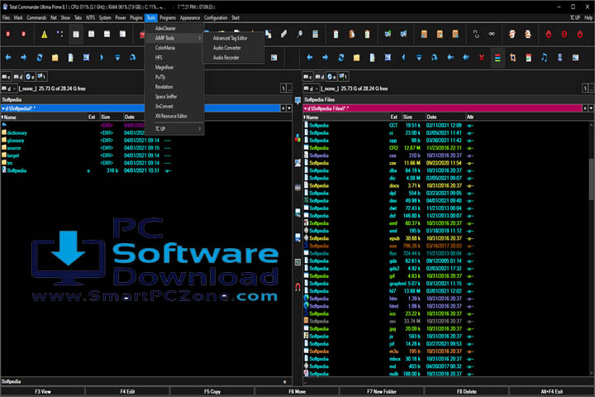Click the infinity-shaped link icon in the top toolbar
The height and width of the screenshot is (397, 595).
pyautogui.click(x=492, y=34)
